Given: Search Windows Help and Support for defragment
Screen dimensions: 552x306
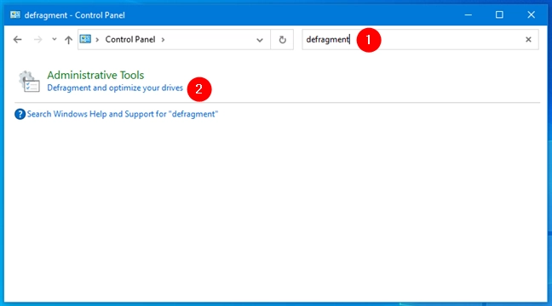Looking at the screenshot, I should [x=123, y=114].
